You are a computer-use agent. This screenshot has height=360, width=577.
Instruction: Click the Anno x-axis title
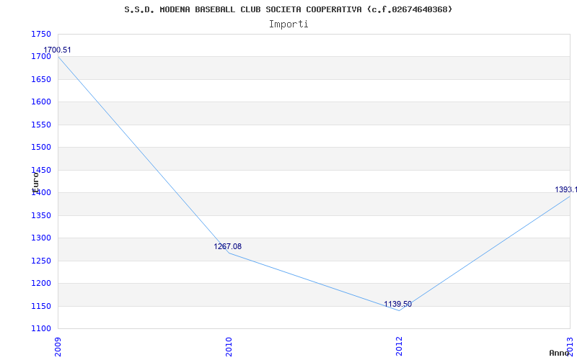click(560, 353)
